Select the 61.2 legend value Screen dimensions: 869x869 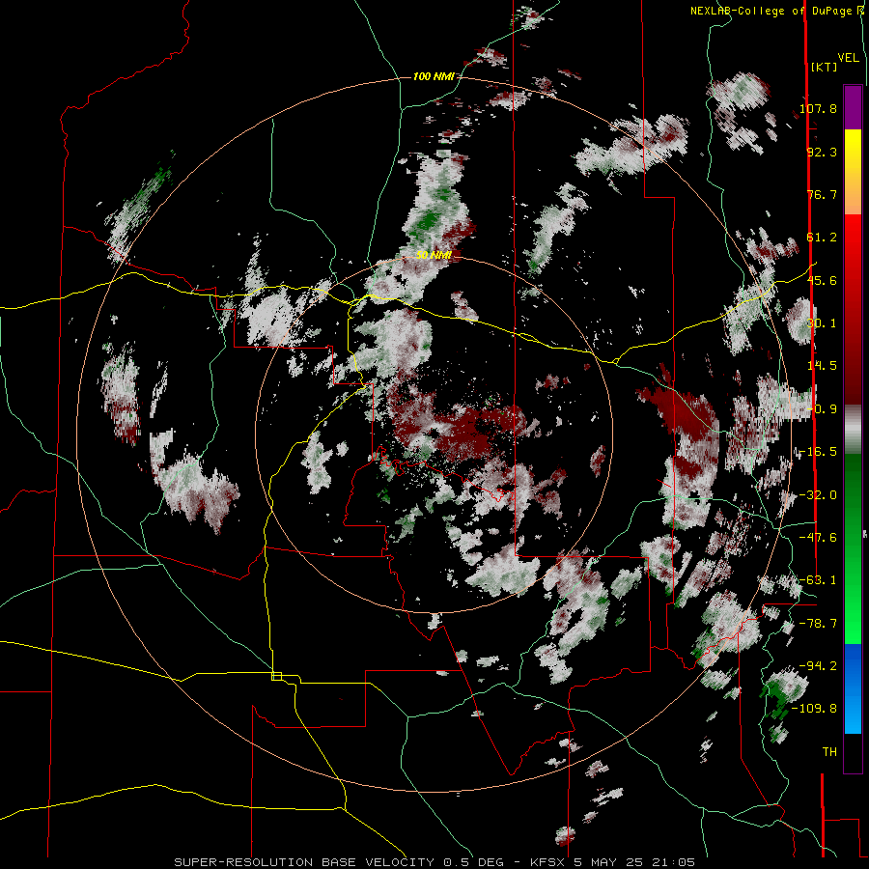pyautogui.click(x=822, y=238)
